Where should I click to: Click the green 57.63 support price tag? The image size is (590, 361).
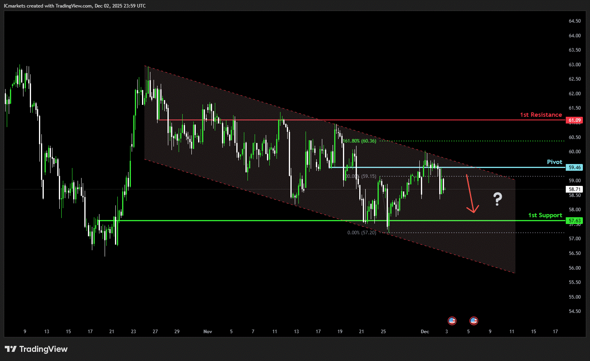pyautogui.click(x=574, y=221)
